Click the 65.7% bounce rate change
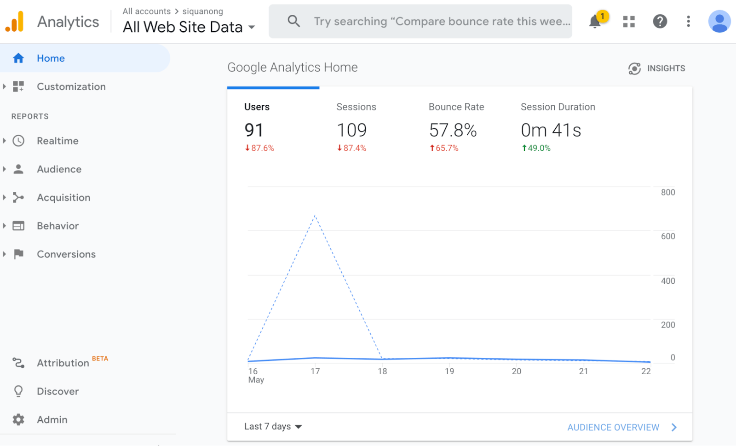The width and height of the screenshot is (736, 446). (x=444, y=148)
